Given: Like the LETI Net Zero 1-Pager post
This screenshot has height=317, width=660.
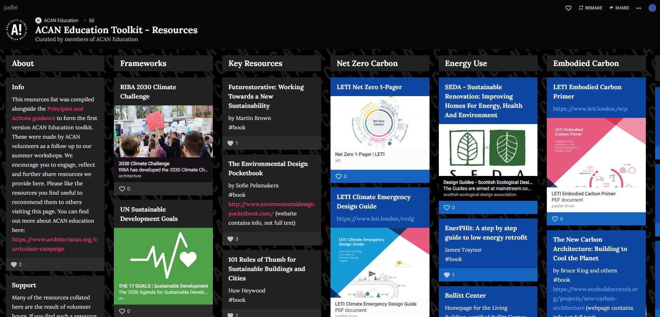Looking at the screenshot, I should coord(339,176).
